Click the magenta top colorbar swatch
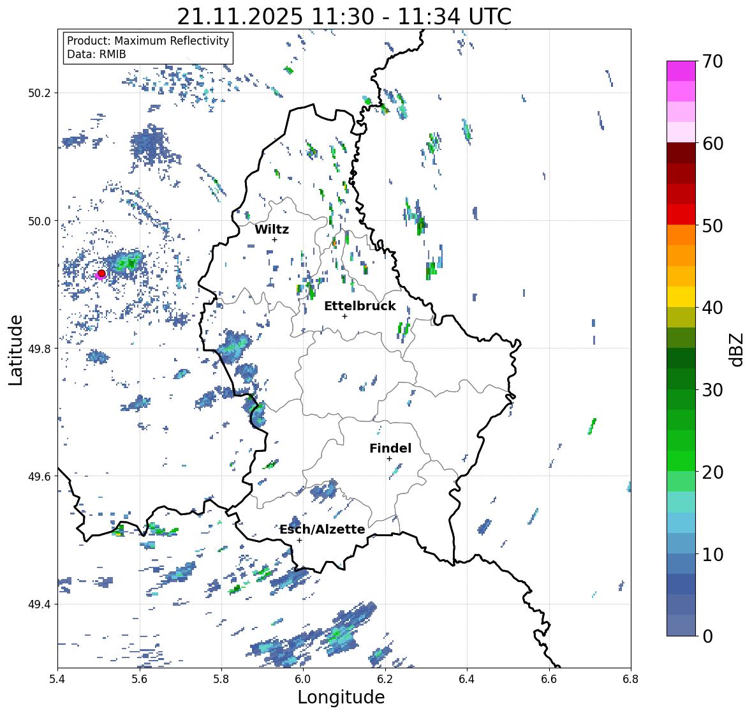The width and height of the screenshot is (752, 713). [x=681, y=71]
